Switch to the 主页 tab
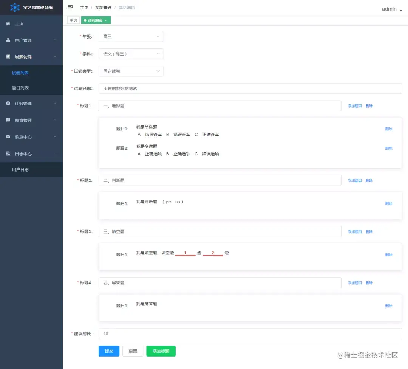The height and width of the screenshot is (369, 408). point(73,20)
